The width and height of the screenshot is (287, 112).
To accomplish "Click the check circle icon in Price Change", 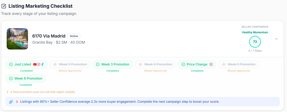I will (183, 64).
